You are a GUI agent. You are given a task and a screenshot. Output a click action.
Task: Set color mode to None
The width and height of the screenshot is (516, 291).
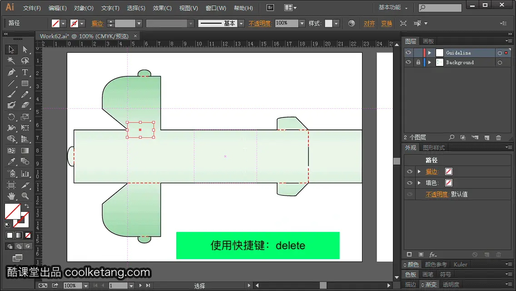pos(28,236)
